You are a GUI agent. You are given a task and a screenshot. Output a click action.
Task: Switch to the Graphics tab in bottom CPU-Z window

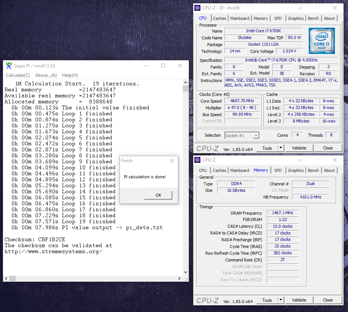[296, 170]
